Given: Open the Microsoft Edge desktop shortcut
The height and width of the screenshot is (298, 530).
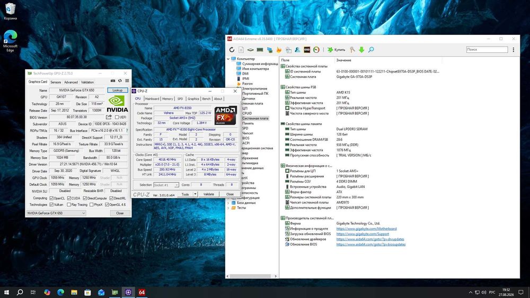Looking at the screenshot, I should point(10,41).
